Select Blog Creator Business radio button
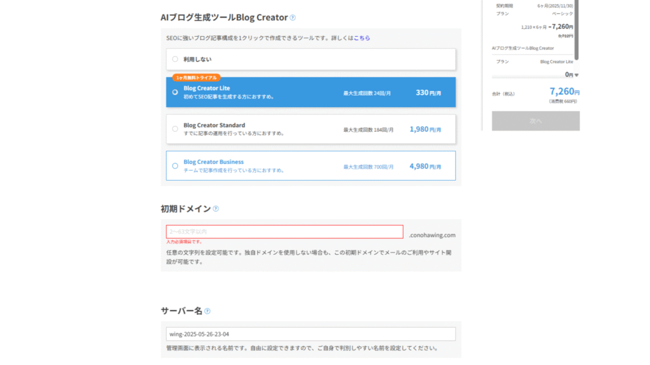 (x=175, y=166)
